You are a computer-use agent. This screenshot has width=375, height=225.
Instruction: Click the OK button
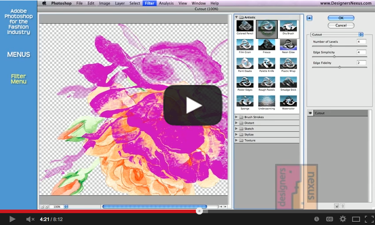[x=341, y=18]
